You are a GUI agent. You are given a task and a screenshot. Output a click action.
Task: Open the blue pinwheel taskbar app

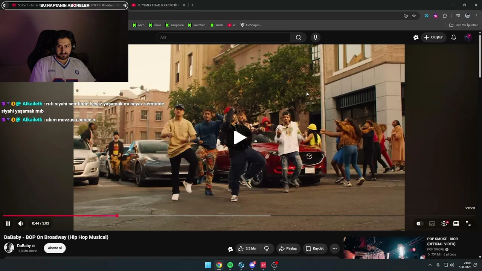241,265
